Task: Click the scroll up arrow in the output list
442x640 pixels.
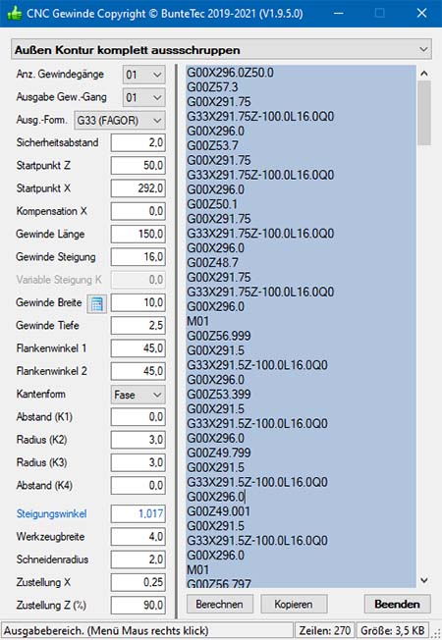Action: tap(424, 74)
